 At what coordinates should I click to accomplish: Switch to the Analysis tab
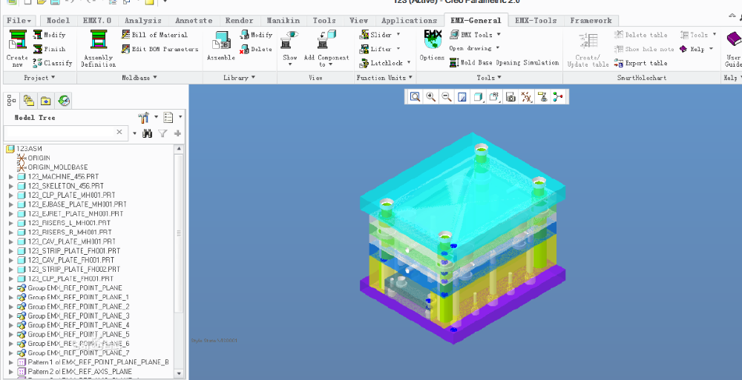pyautogui.click(x=143, y=20)
